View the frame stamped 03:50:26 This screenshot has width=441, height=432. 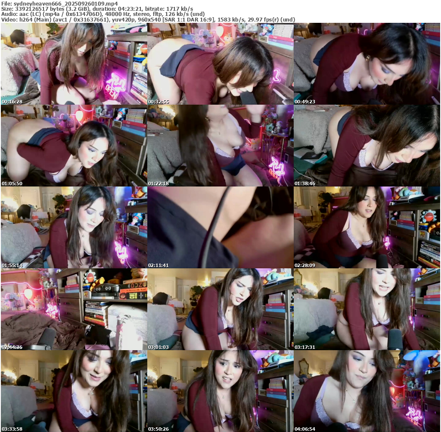click(x=220, y=391)
